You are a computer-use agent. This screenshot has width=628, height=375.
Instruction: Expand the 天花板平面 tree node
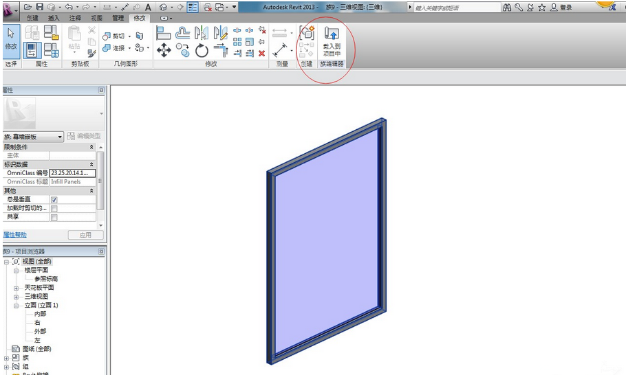coord(16,288)
